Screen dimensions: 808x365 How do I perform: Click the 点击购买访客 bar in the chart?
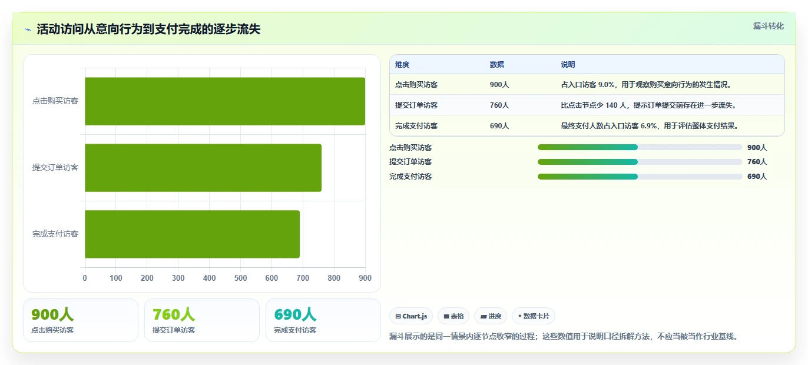click(225, 101)
